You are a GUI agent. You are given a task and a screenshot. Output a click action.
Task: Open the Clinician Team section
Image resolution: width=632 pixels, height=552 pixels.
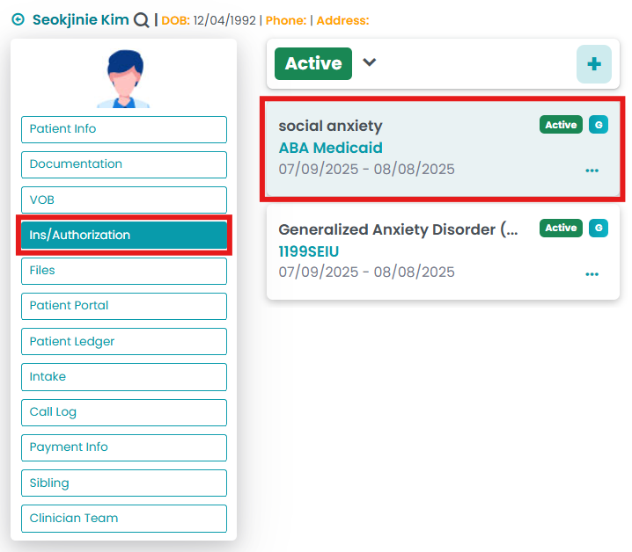click(124, 519)
